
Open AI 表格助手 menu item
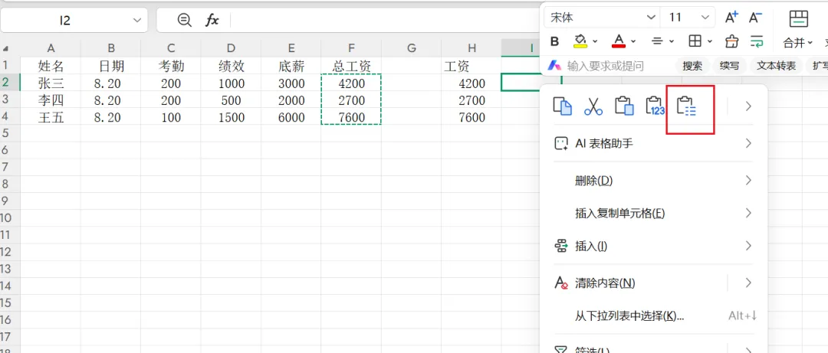654,143
